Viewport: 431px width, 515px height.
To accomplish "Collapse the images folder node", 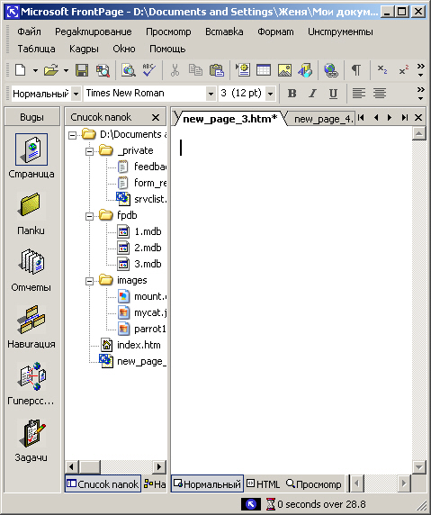I will pos(89,281).
